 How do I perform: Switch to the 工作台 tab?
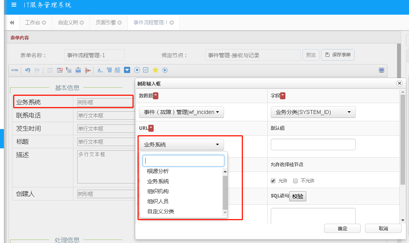32,22
